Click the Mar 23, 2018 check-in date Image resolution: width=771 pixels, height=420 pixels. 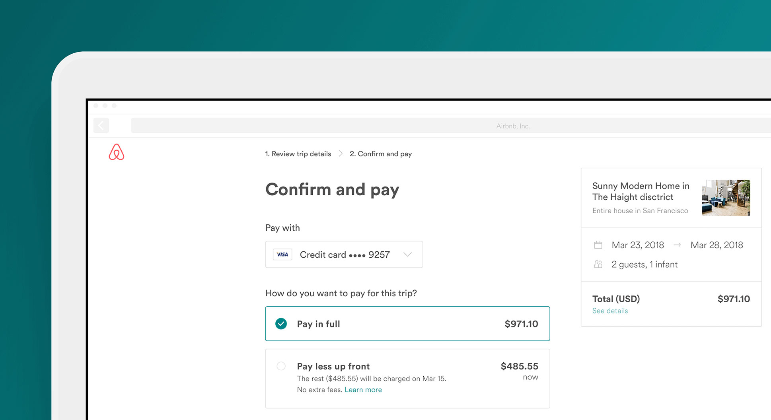(x=638, y=245)
